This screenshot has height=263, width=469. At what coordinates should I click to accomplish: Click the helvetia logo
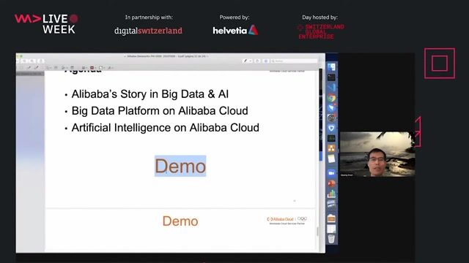235,30
